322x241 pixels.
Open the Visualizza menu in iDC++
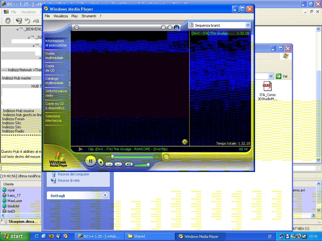click(x=28, y=12)
